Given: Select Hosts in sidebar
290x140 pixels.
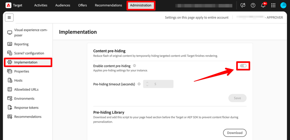Looking at the screenshot, I should [x=18, y=81].
